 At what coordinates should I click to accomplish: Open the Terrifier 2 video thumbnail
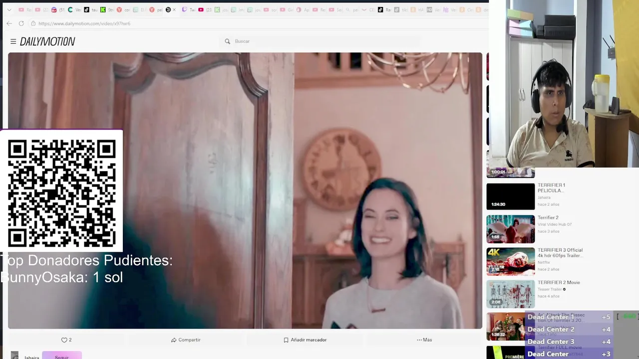pos(511,229)
